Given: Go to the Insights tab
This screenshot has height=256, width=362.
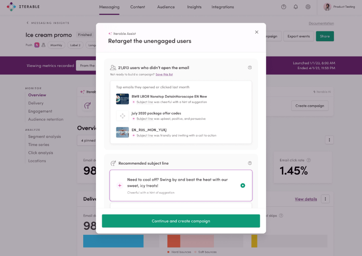Looking at the screenshot, I should click(194, 7).
